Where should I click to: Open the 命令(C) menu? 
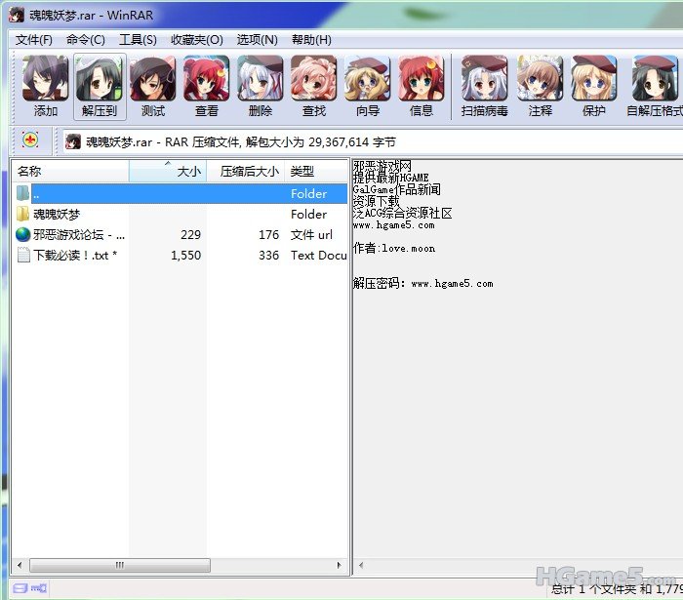point(86,40)
